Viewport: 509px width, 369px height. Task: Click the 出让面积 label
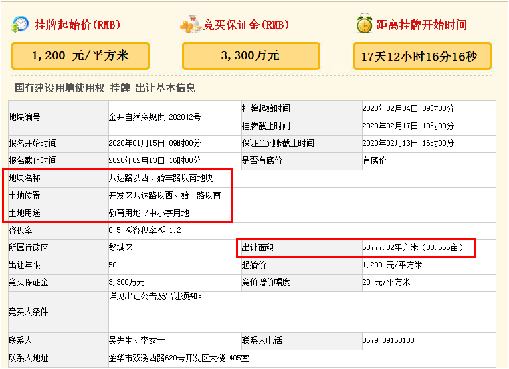pyautogui.click(x=258, y=248)
